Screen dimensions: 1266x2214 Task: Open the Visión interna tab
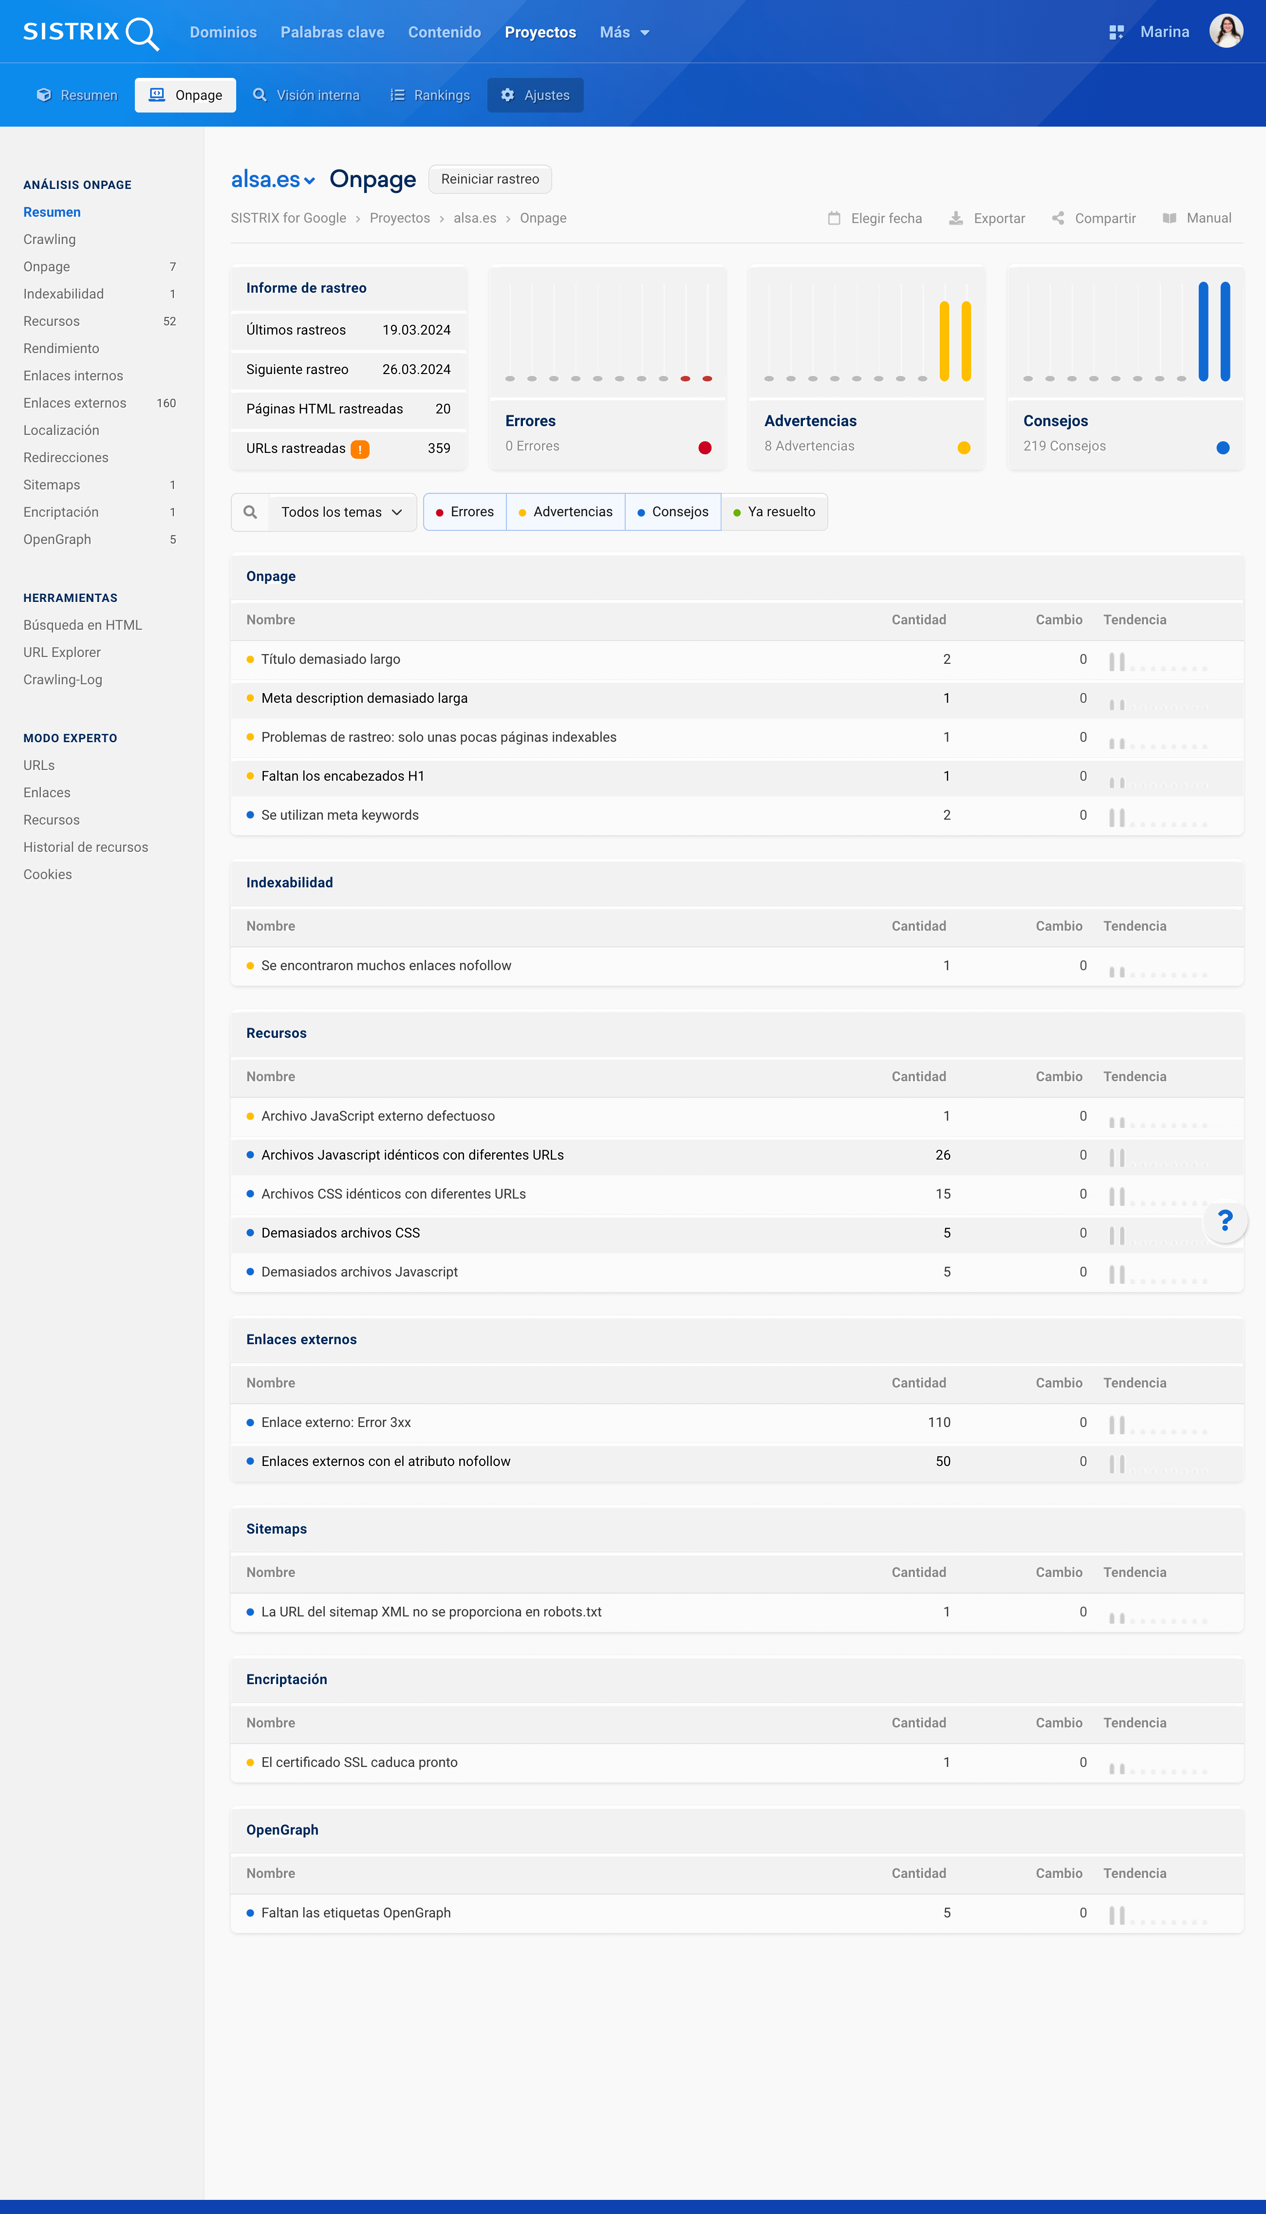(306, 95)
